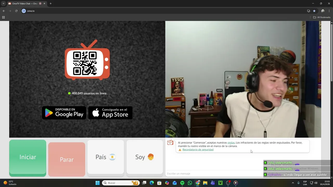Show hidden system tray icons

tap(293, 183)
